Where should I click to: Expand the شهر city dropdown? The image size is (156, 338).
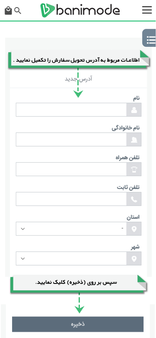71,258
